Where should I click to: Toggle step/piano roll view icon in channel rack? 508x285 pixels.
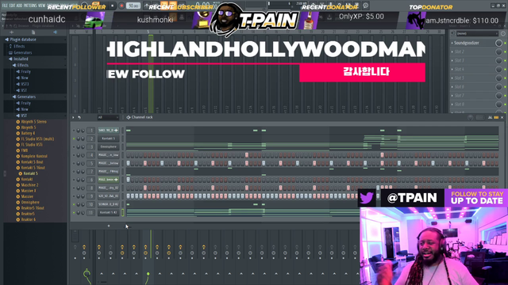pyautogui.click(x=496, y=117)
